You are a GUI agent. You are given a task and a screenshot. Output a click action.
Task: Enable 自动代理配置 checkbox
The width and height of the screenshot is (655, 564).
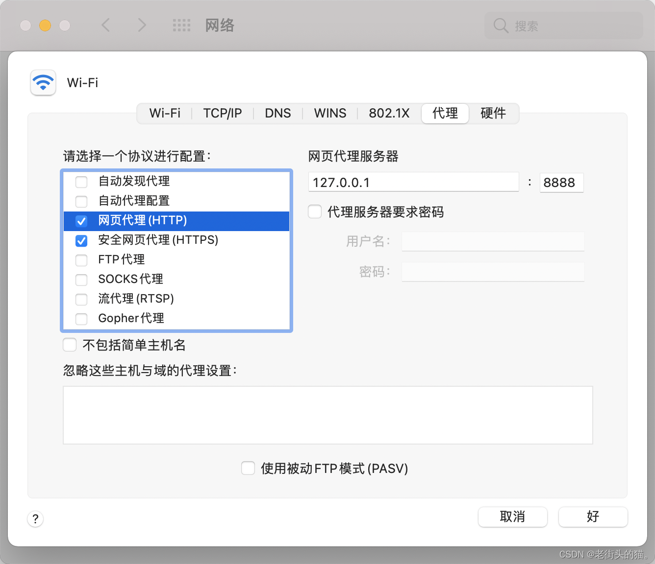click(81, 201)
